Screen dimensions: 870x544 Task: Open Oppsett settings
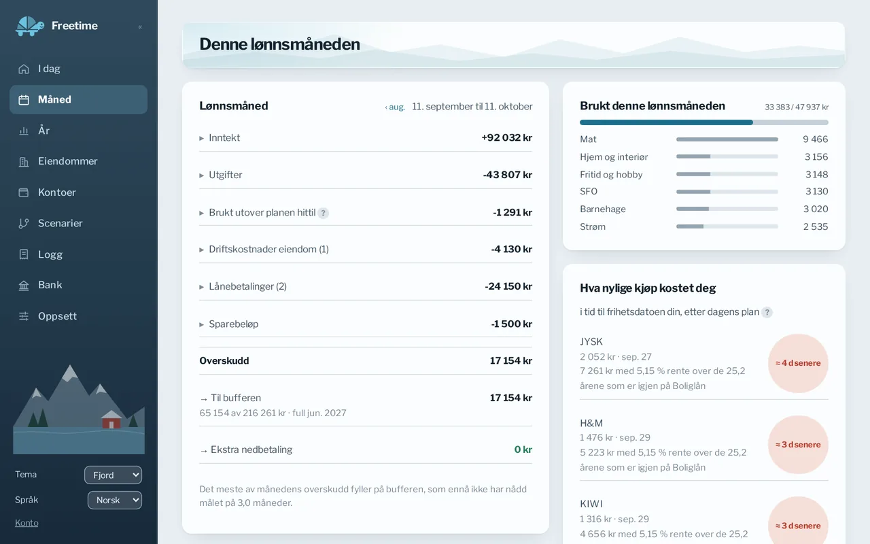(x=78, y=316)
